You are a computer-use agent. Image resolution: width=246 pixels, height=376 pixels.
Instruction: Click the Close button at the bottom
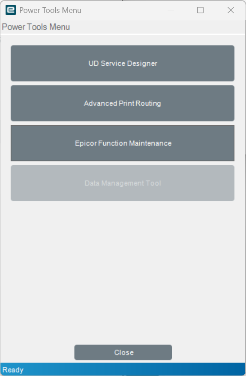123,352
